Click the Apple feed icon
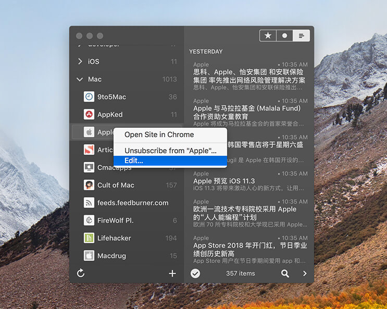387x309 pixels. click(x=89, y=132)
